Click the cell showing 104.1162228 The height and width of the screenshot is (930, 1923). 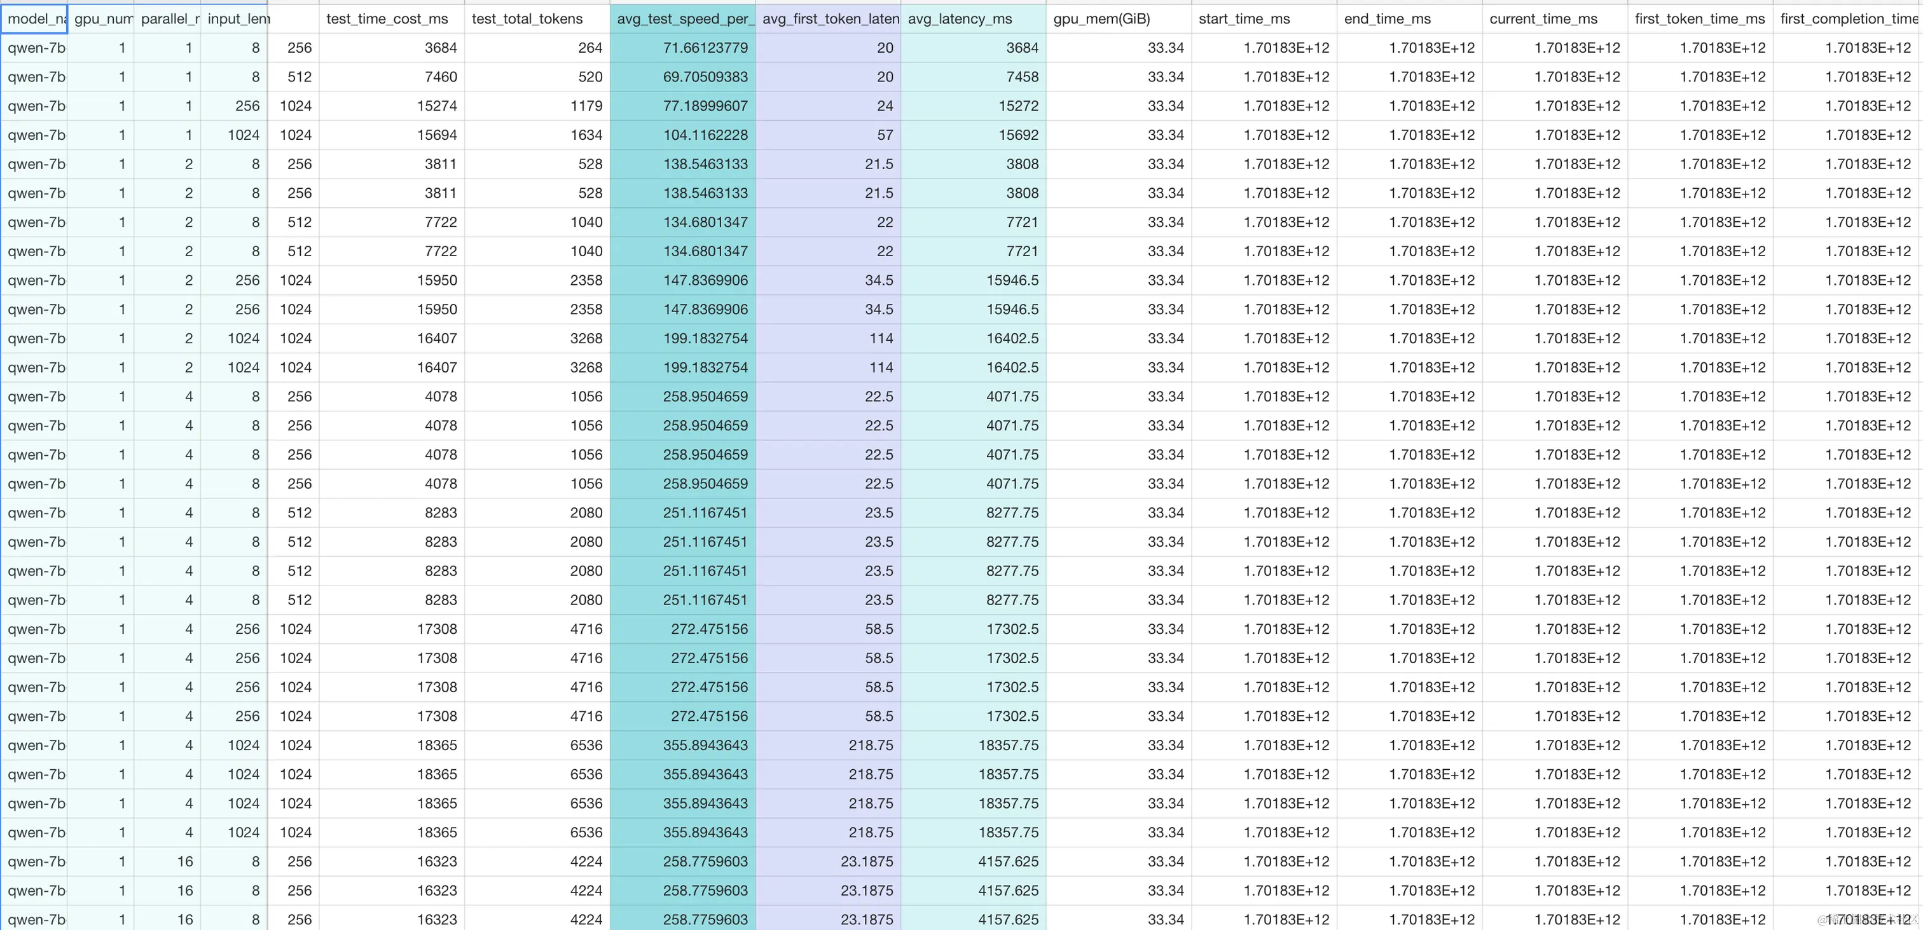tap(705, 135)
